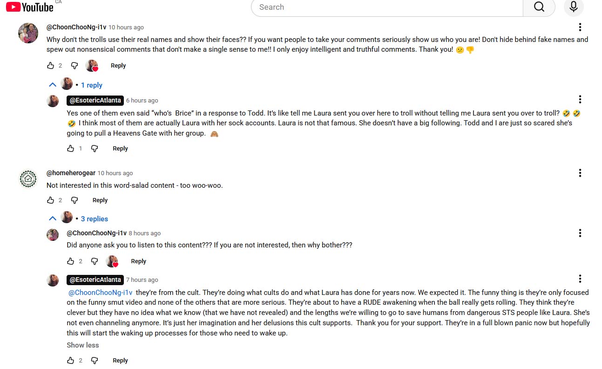
Task: Activate voice search microphone icon
Action: pyautogui.click(x=573, y=7)
